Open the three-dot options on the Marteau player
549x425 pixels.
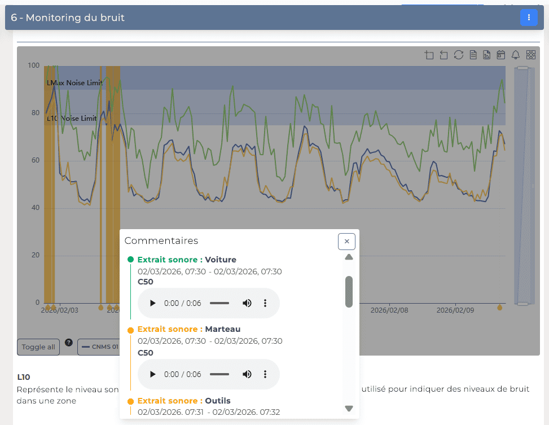pos(265,374)
